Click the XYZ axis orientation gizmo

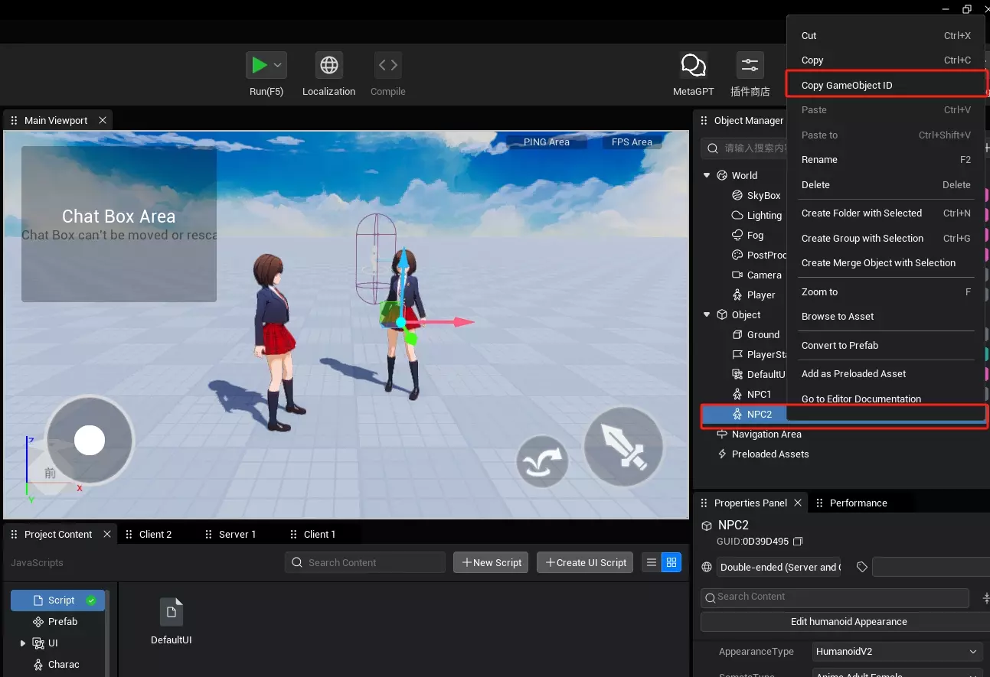[x=52, y=469]
